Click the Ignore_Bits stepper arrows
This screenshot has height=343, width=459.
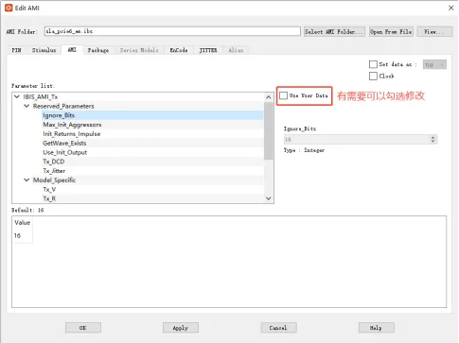point(433,139)
